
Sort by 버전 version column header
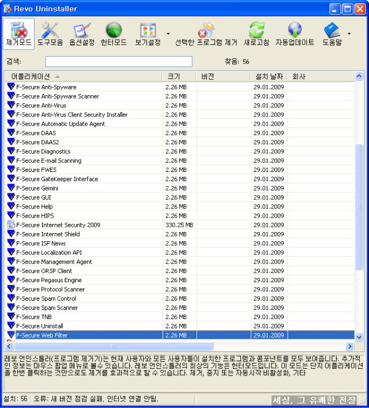click(223, 77)
